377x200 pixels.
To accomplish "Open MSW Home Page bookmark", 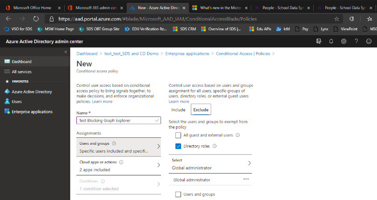I will point(56,29).
